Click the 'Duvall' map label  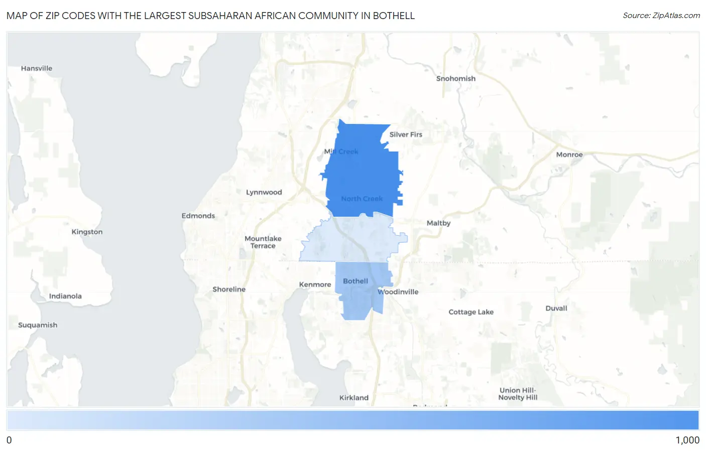pyautogui.click(x=556, y=309)
